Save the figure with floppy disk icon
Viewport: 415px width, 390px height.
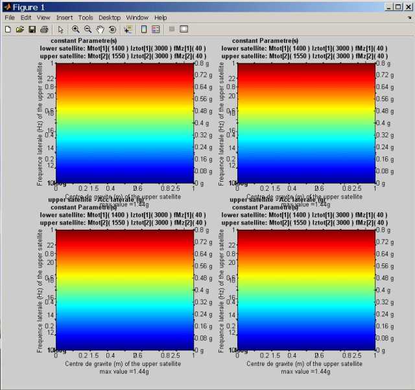click(x=31, y=29)
